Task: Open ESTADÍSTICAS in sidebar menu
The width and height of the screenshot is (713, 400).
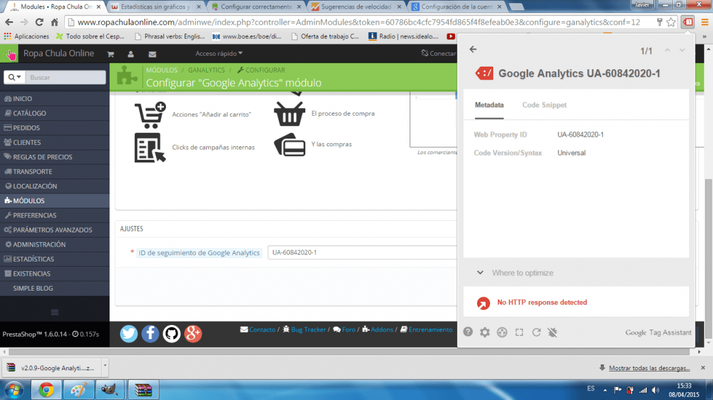Action: (x=54, y=259)
